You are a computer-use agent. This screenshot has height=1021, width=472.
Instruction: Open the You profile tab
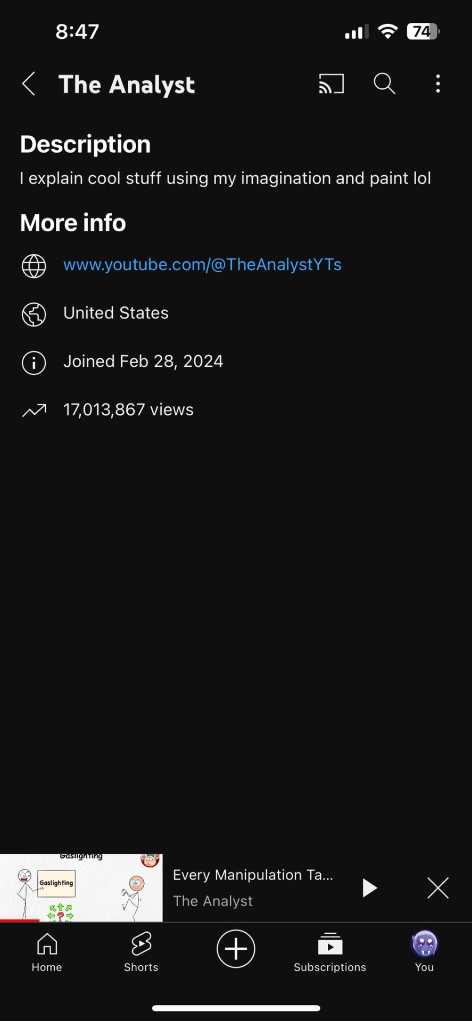point(424,951)
